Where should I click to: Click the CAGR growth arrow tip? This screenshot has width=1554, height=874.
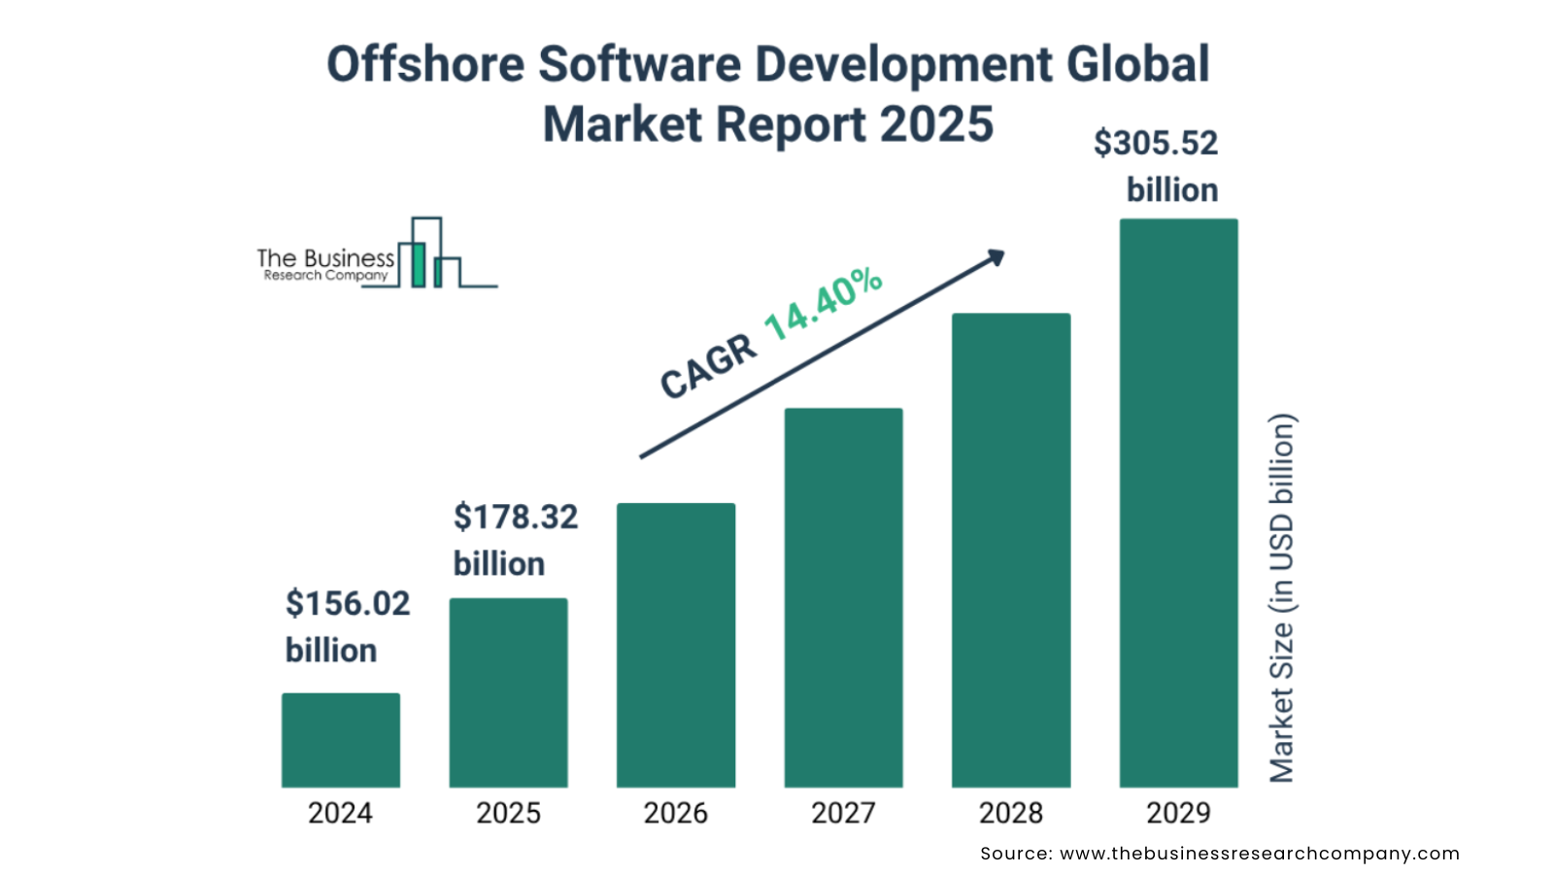tap(996, 256)
